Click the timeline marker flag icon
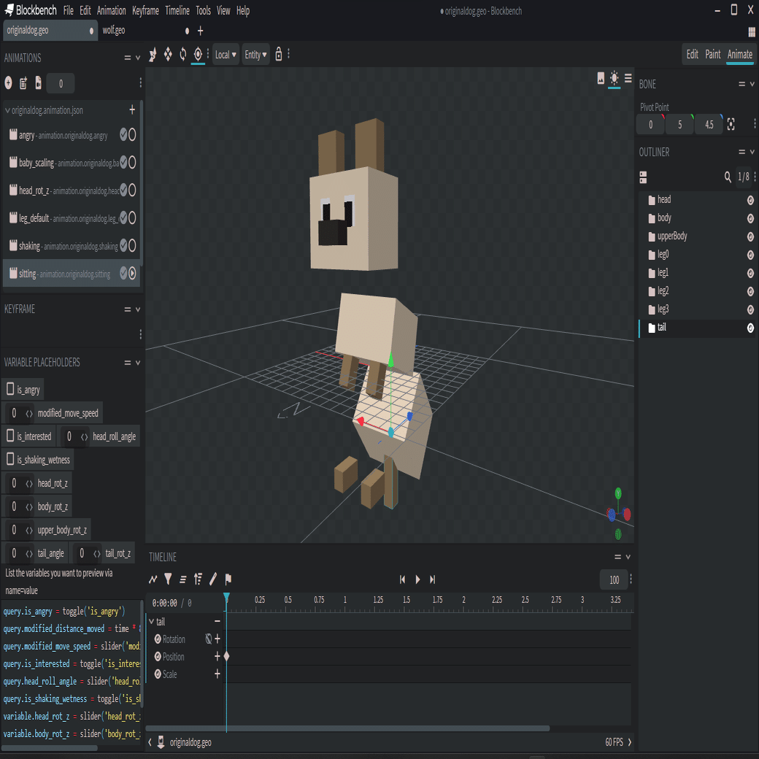The height and width of the screenshot is (759, 759). tap(228, 579)
